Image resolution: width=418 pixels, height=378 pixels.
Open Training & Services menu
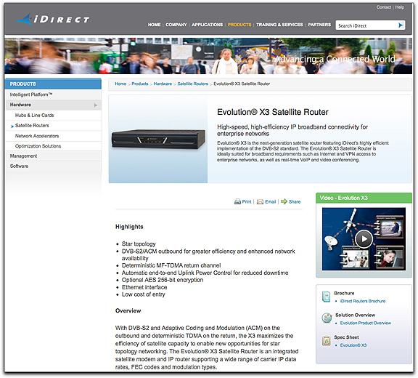click(x=279, y=25)
